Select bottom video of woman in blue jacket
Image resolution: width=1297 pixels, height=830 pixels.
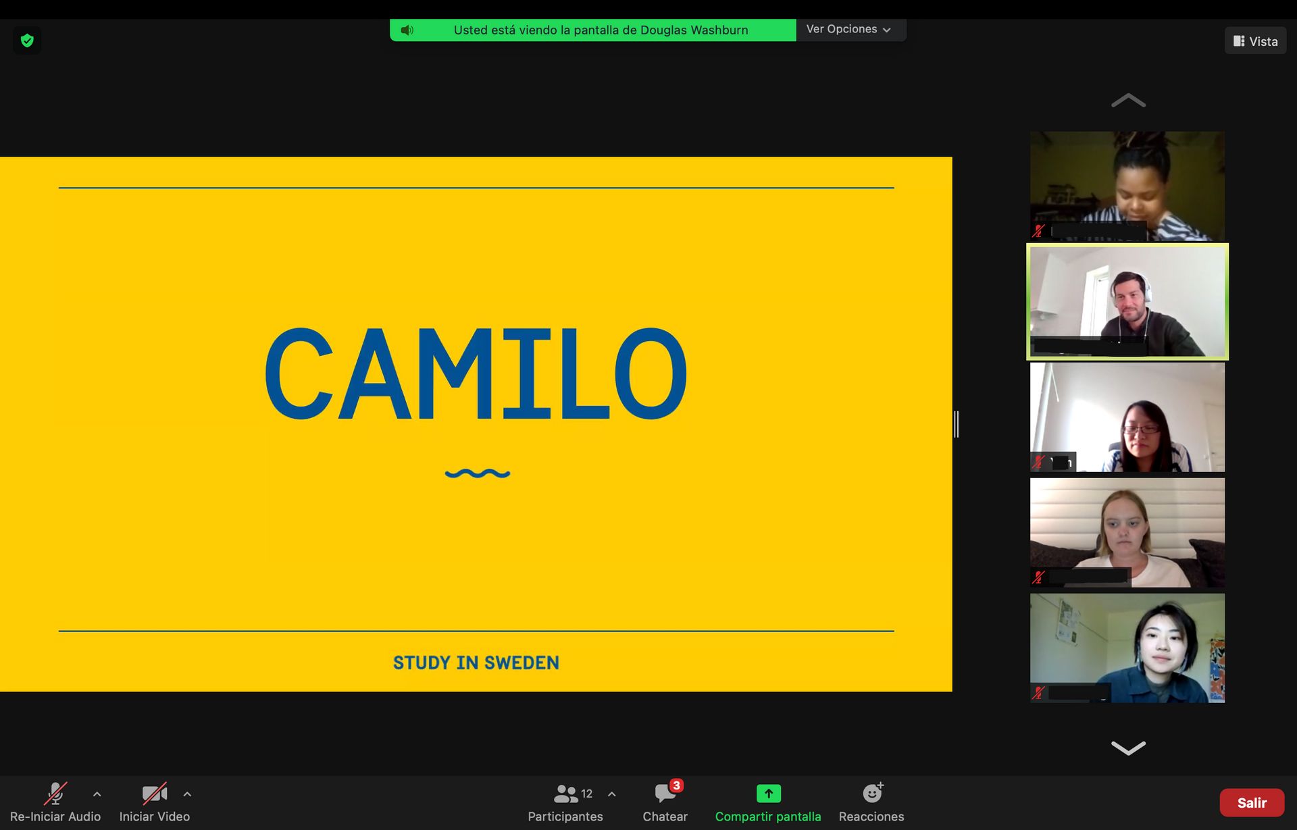(x=1127, y=648)
